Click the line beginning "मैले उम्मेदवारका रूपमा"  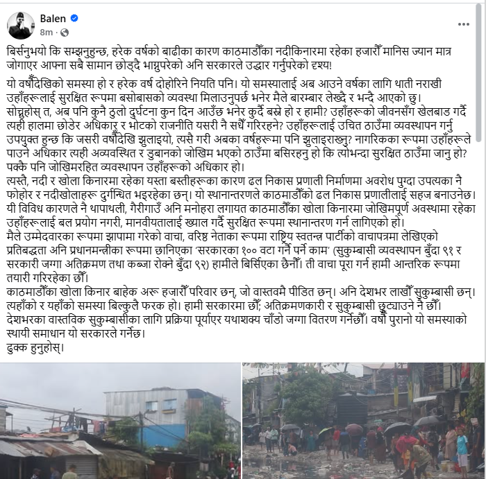(222, 236)
